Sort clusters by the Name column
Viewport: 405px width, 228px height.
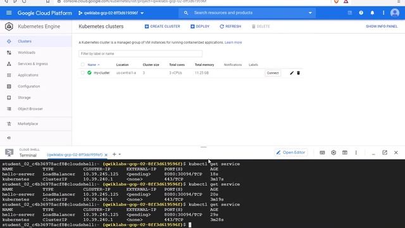point(94,65)
